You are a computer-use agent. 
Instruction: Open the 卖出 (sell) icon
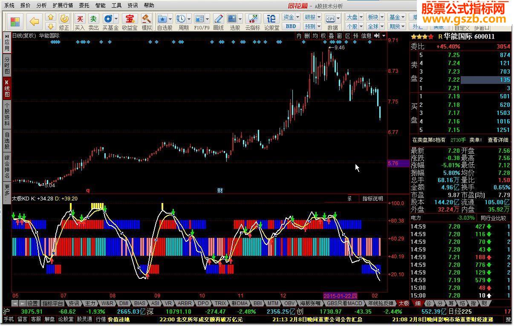[x=93, y=22]
